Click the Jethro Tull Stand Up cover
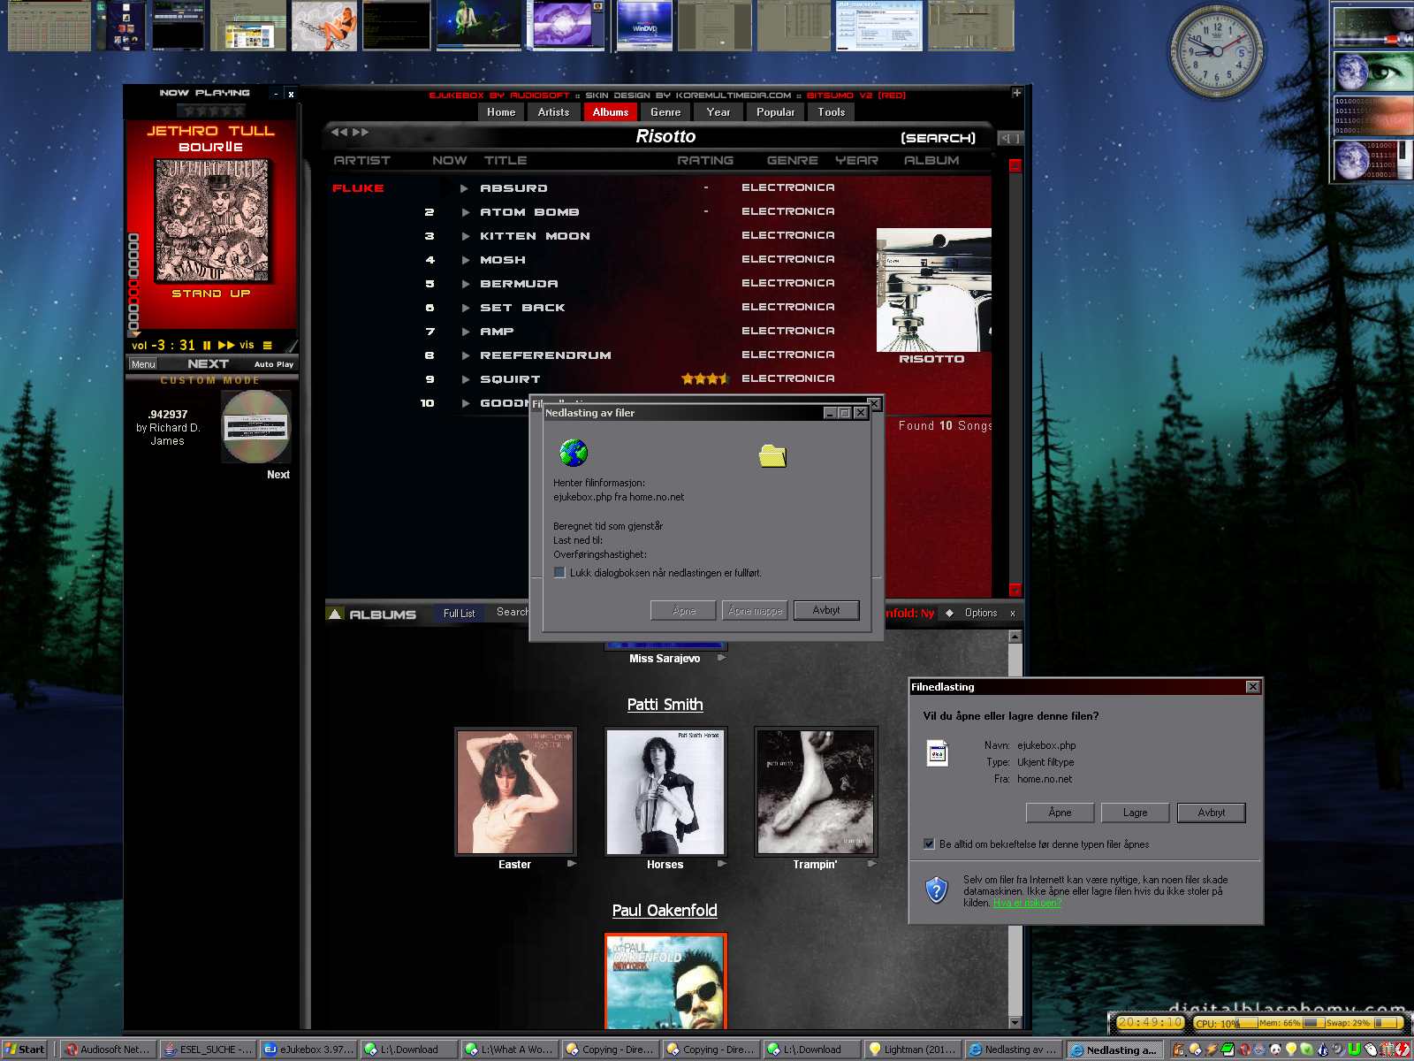 (x=212, y=220)
